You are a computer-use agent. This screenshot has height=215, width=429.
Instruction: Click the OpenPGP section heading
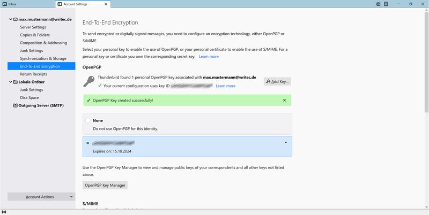coord(92,67)
